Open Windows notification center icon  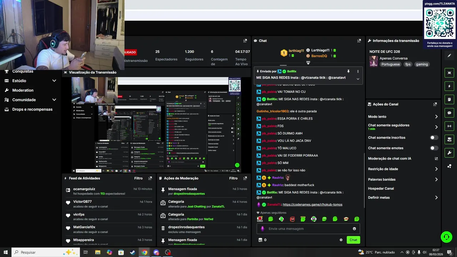450,252
